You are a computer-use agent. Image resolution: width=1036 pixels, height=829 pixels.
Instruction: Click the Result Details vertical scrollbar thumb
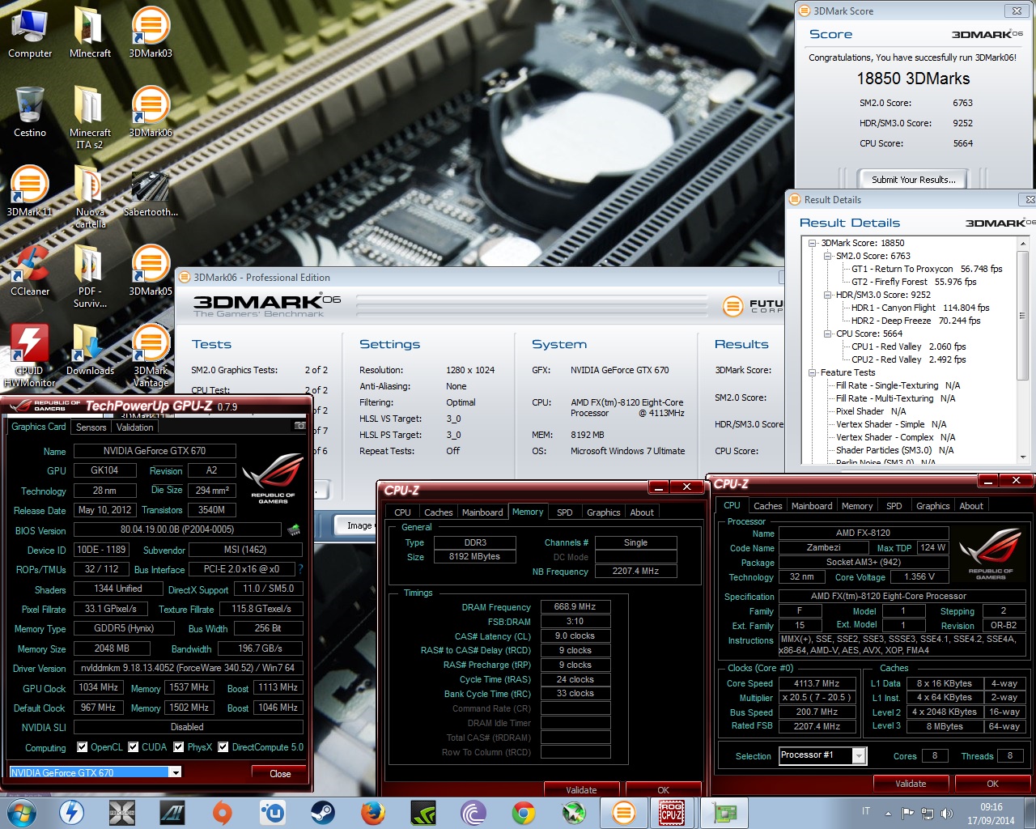pyautogui.click(x=1022, y=316)
